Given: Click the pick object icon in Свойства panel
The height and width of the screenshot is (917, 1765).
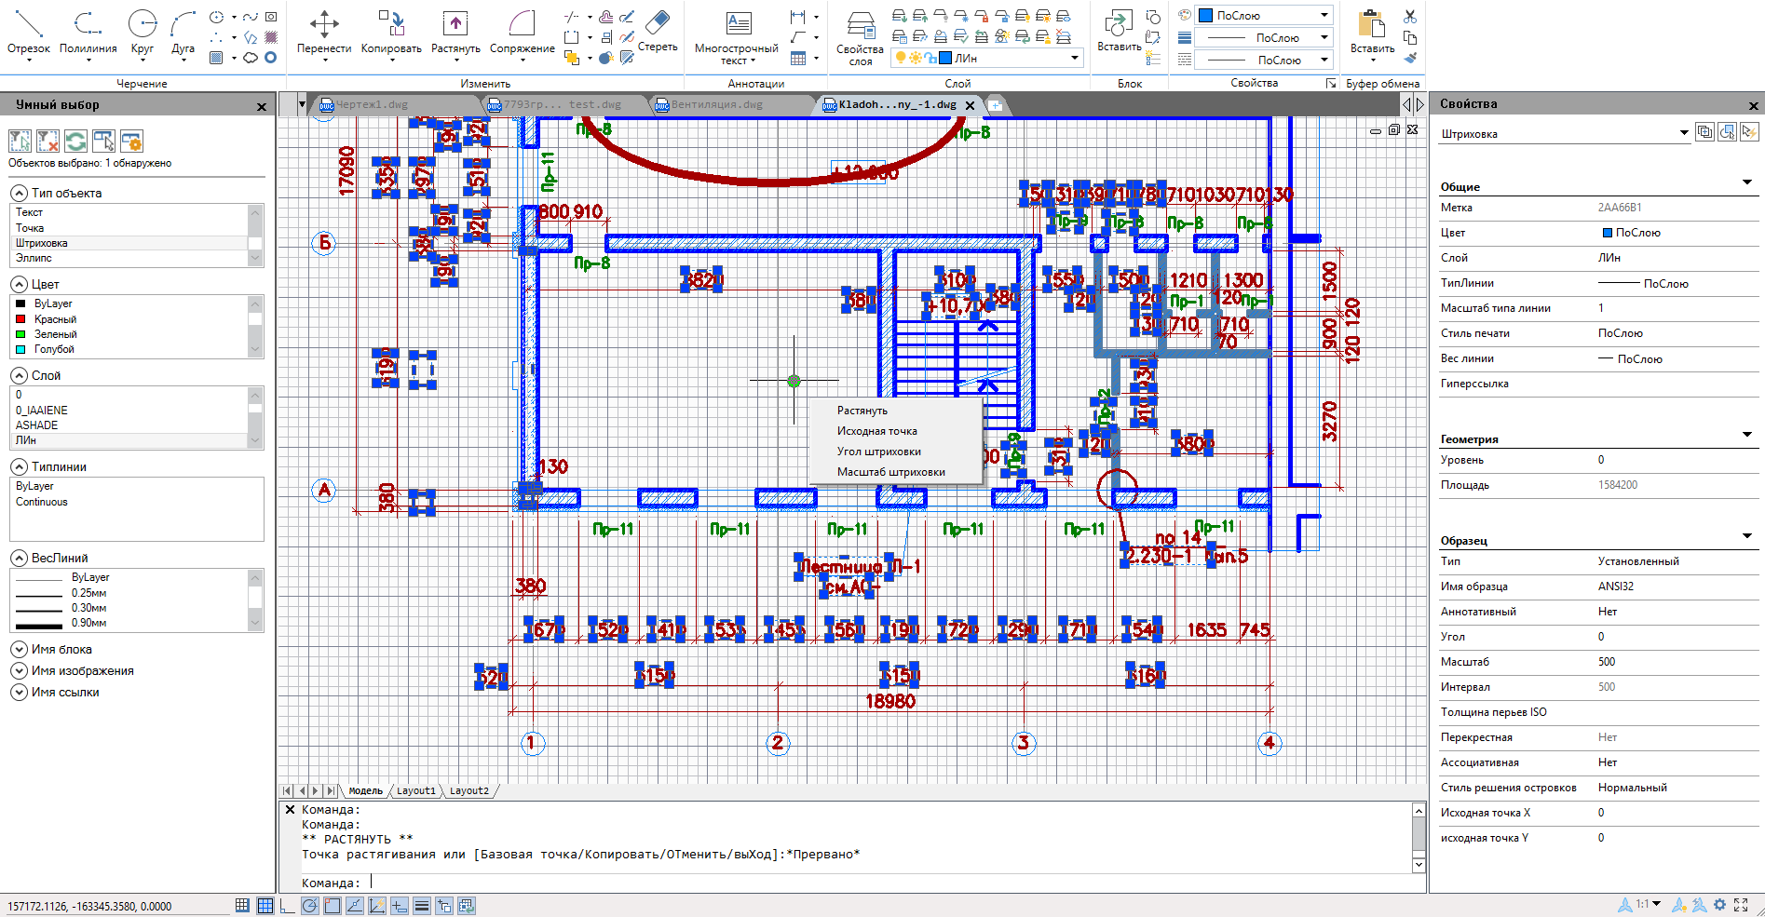Looking at the screenshot, I should tap(1727, 132).
